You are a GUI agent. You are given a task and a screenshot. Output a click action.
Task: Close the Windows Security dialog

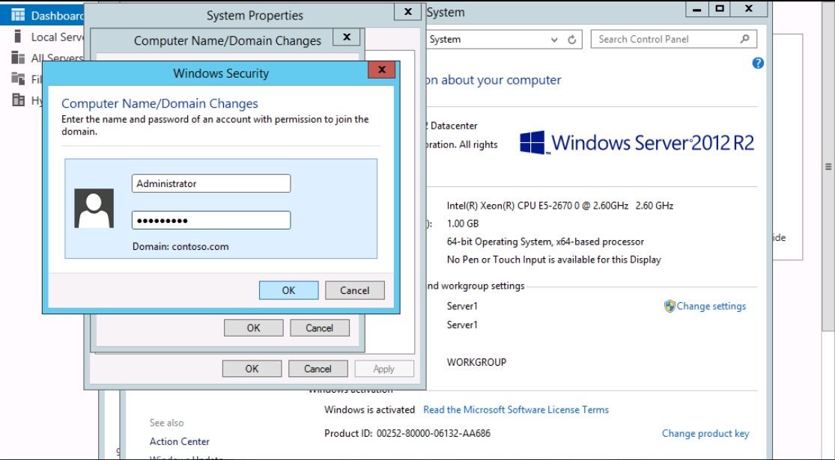pyautogui.click(x=381, y=70)
